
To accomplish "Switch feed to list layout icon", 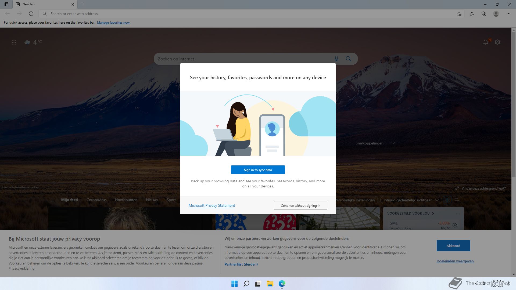I will tap(457, 200).
